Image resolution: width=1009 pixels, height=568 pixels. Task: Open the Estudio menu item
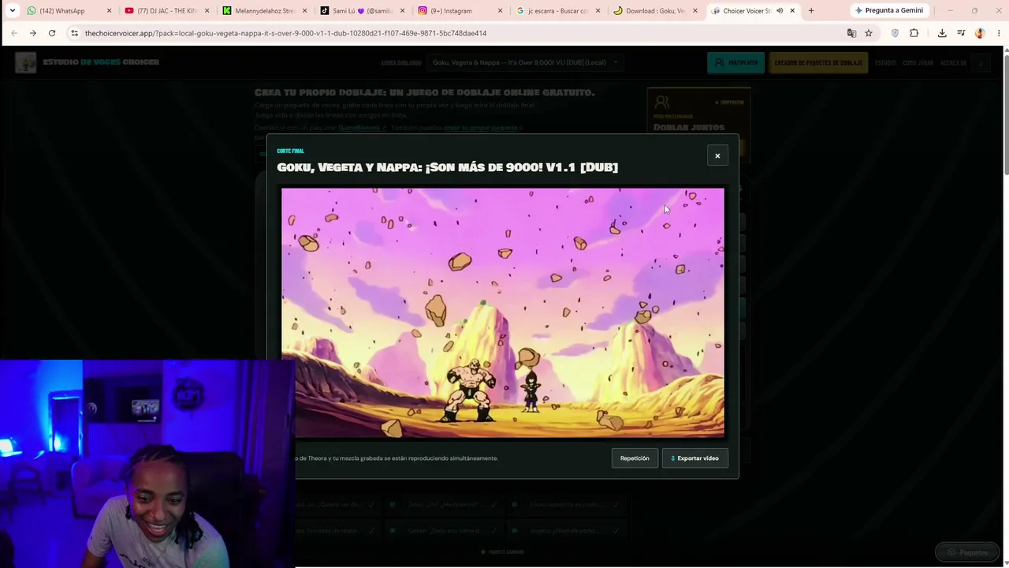tap(885, 62)
